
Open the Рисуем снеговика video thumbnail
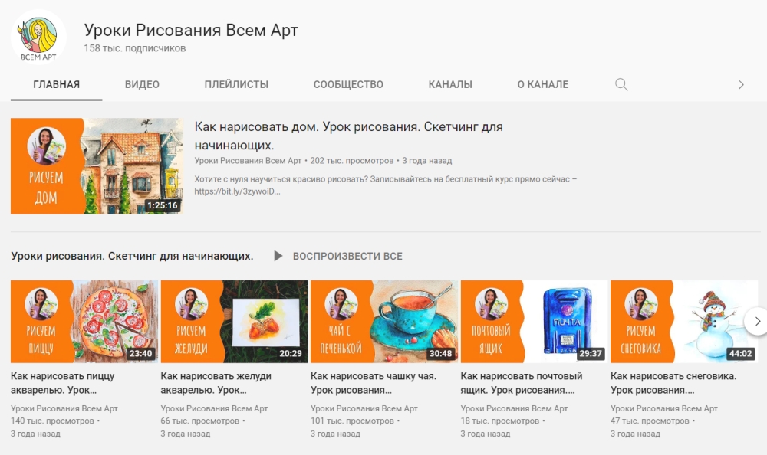pos(684,321)
